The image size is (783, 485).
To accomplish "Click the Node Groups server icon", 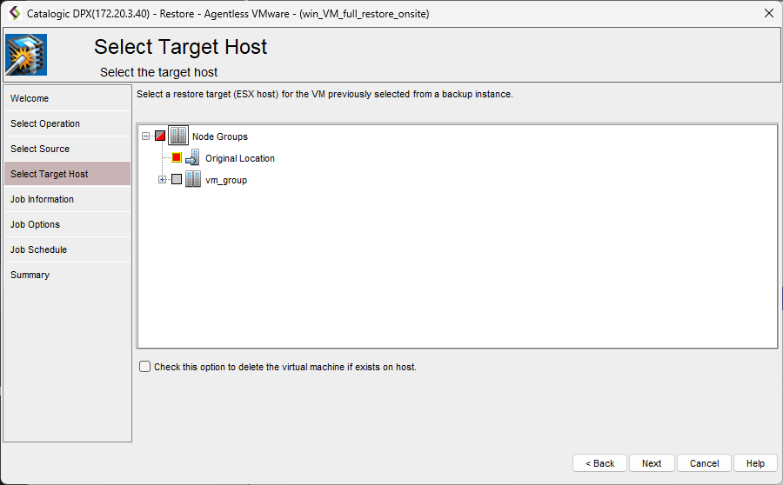I will pos(178,136).
